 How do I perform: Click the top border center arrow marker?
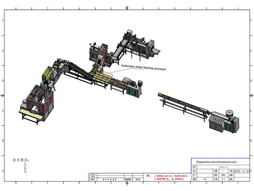point(127,8)
